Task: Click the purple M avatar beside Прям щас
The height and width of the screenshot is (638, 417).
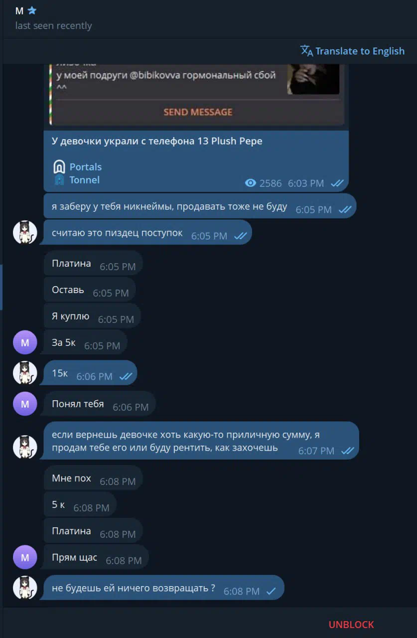Action: pos(25,557)
